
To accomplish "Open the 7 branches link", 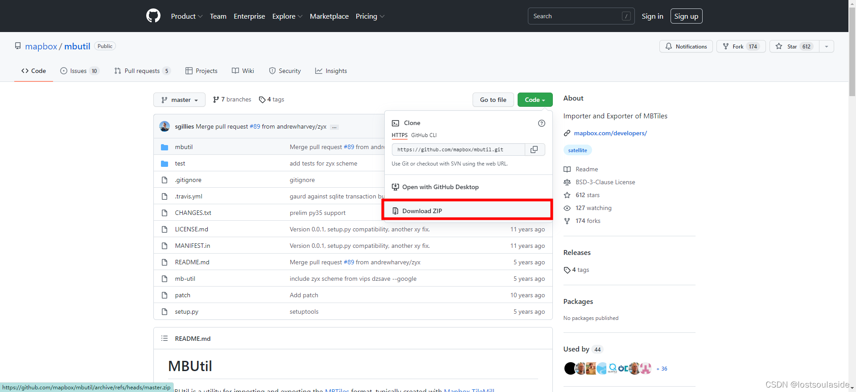I will (x=232, y=100).
